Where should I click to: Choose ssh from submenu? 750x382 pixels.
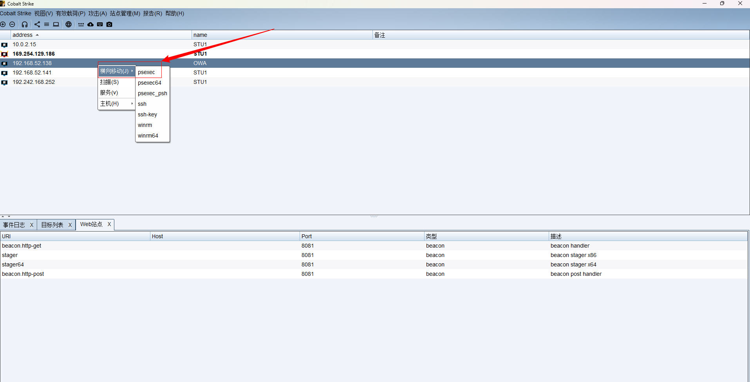coord(152,104)
